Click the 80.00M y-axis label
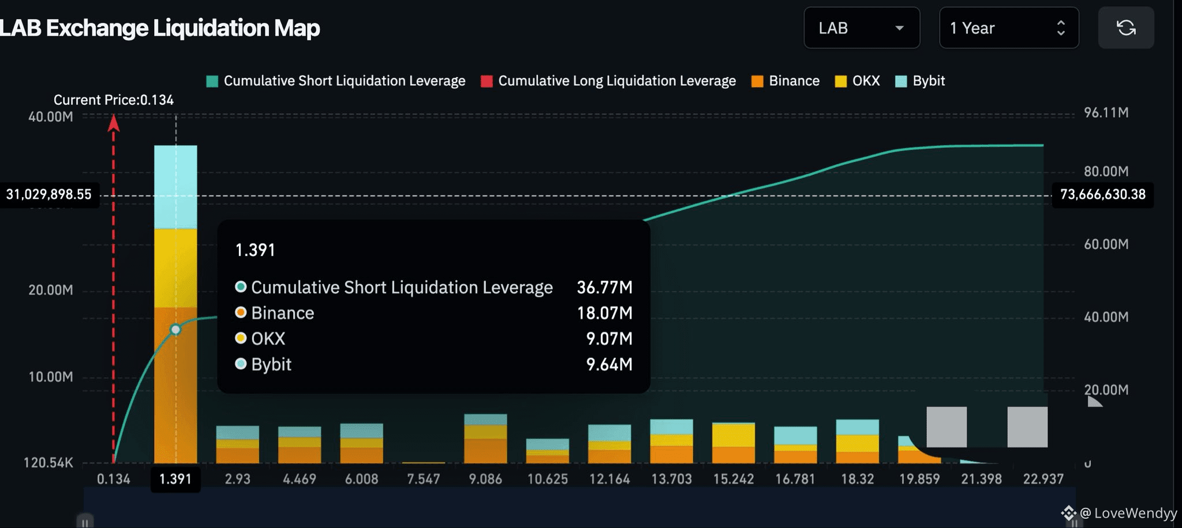 (x=1106, y=172)
